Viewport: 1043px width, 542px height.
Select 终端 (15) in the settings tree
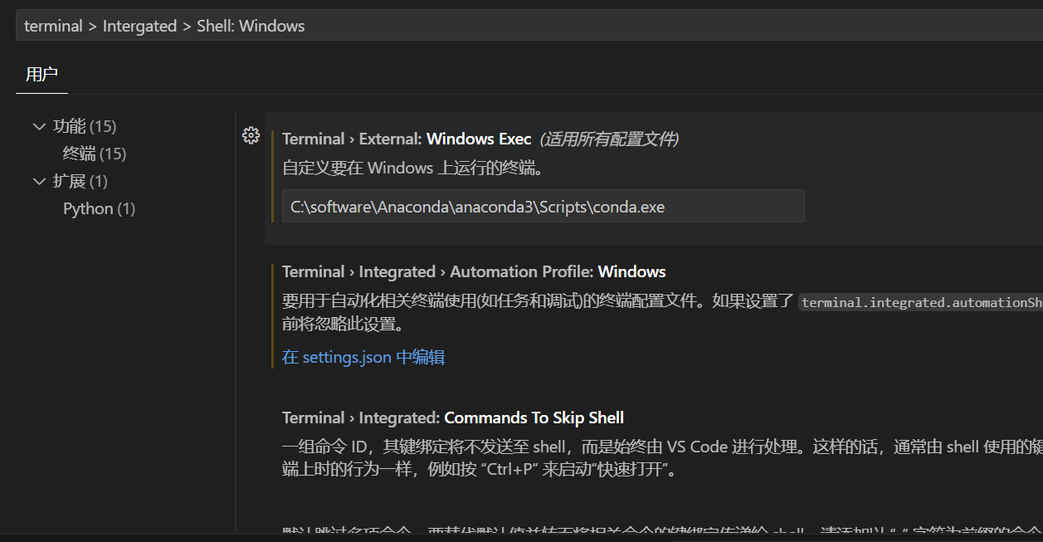[x=94, y=154]
